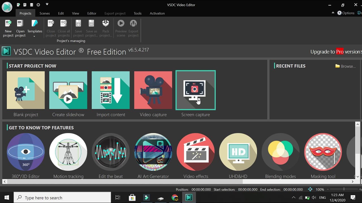Open the Edit the beat feature icon
This screenshot has width=362, height=203.
click(x=111, y=152)
